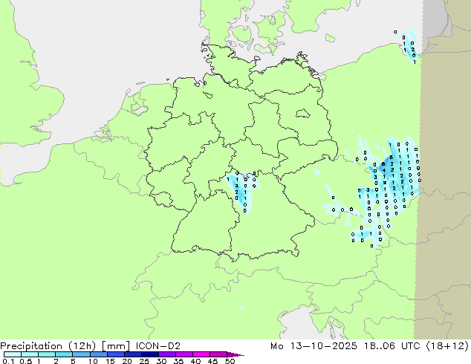471x364 pixels.
Task: Click the legend value label '25'
Action: [144, 361]
